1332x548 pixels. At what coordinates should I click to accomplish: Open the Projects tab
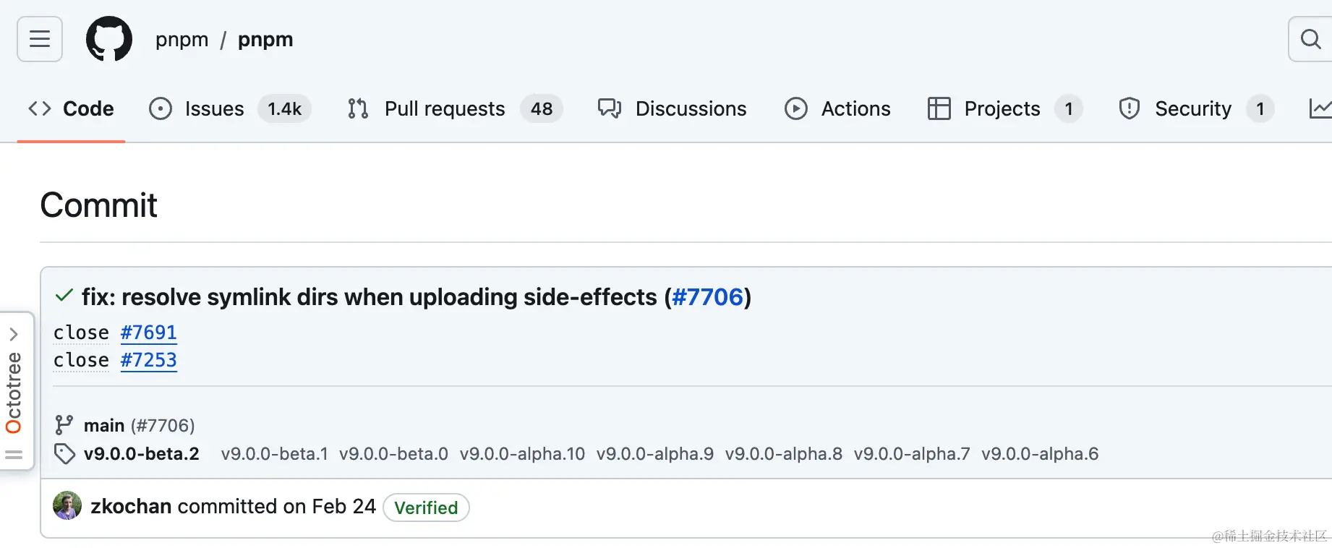tap(1004, 108)
